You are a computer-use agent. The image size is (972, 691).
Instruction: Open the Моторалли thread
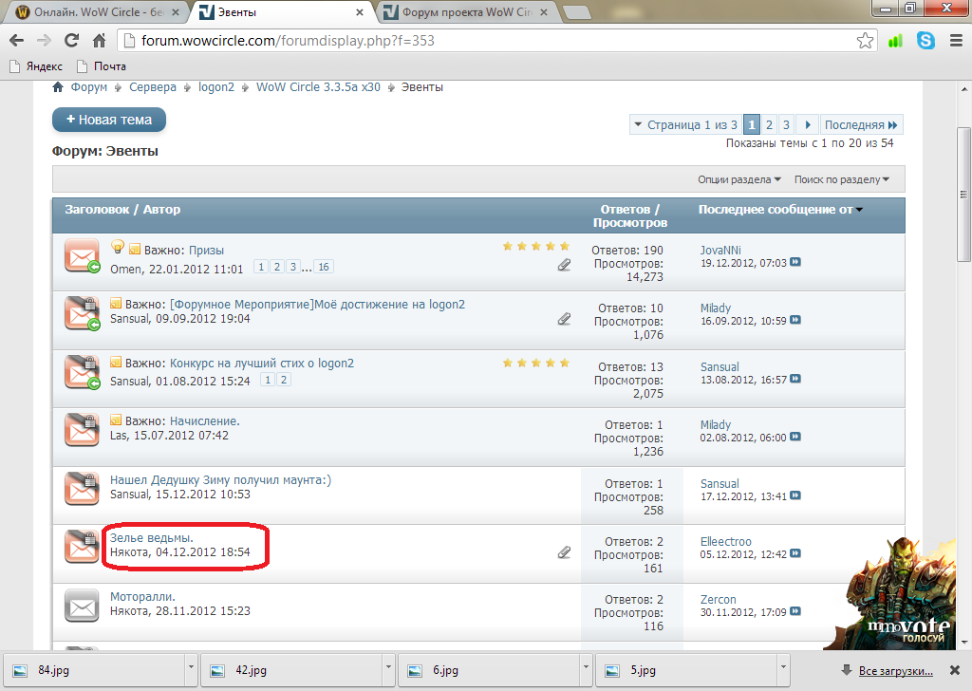142,597
